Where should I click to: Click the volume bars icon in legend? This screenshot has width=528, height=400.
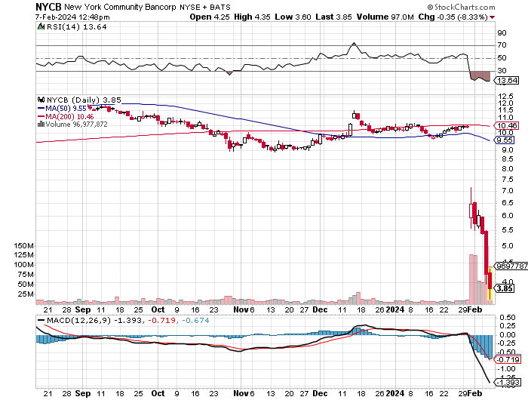point(41,124)
